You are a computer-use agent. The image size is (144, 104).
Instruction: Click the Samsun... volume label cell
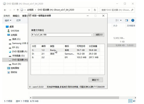tap(69, 54)
